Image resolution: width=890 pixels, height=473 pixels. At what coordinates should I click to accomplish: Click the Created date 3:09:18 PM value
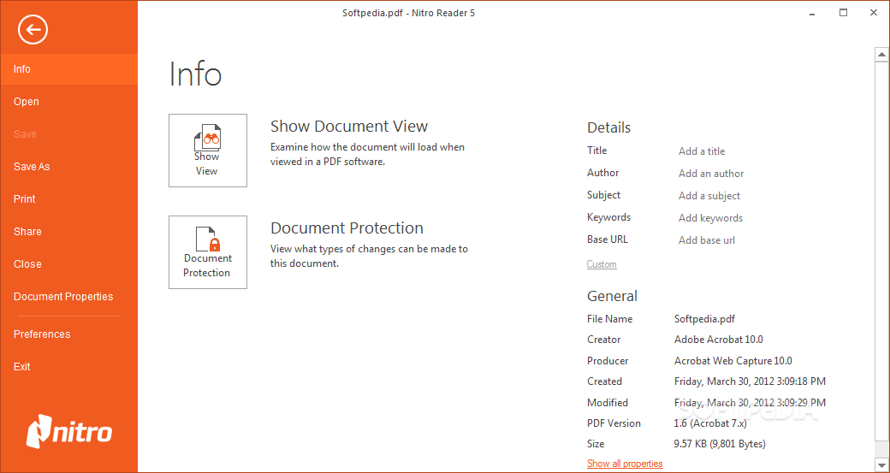(x=750, y=381)
